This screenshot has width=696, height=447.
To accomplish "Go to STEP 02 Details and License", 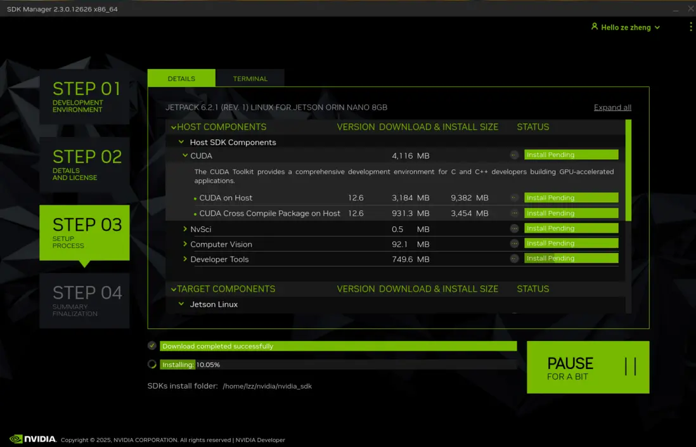I will tap(84, 164).
